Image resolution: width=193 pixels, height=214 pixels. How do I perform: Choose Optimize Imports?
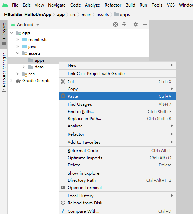118,158
